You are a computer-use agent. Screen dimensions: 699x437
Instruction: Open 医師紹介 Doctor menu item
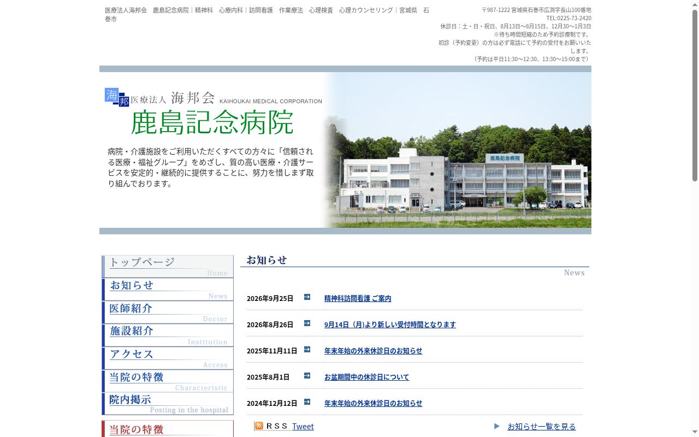pyautogui.click(x=168, y=312)
